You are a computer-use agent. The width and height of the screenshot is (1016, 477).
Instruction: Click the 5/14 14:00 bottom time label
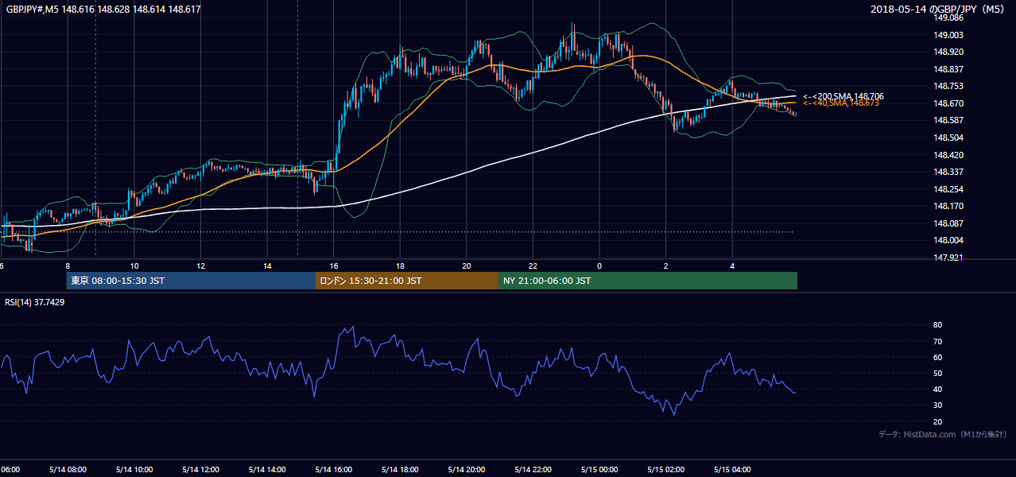pos(266,470)
